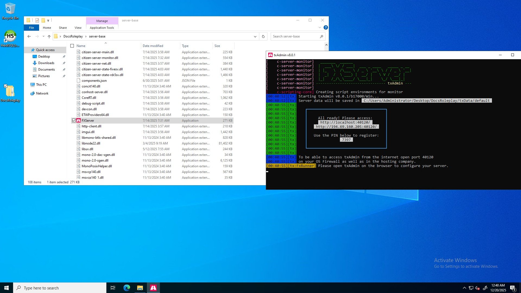Screen dimensions: 521x293
Task: Click the muted volume tray icon
Action: pyautogui.click(x=478, y=288)
